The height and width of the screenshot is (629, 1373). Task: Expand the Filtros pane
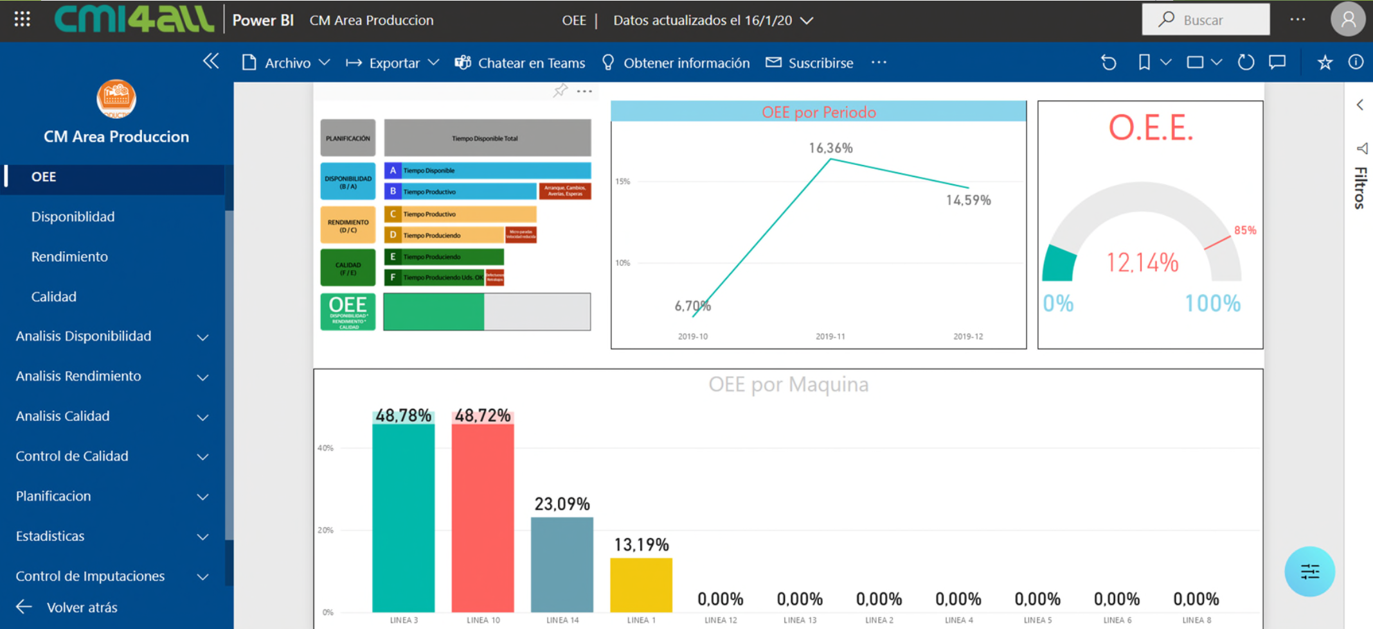pyautogui.click(x=1360, y=105)
